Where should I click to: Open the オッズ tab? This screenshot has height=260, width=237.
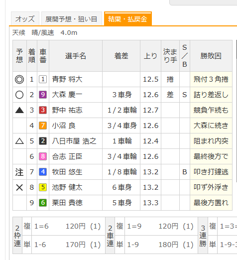point(25,18)
